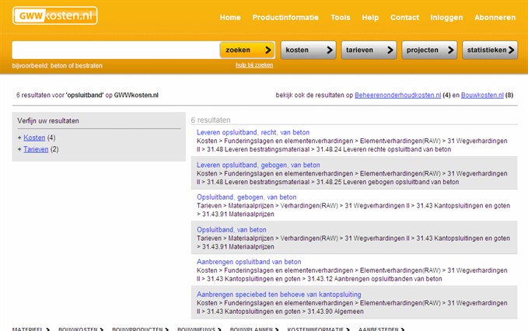The image size is (528, 331).
Task: Open the tarieven section button
Action: (369, 51)
